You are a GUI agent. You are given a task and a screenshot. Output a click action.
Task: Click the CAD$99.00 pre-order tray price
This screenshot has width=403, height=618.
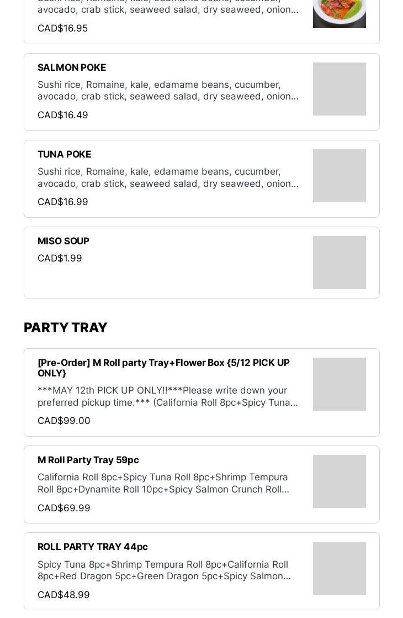tap(64, 421)
